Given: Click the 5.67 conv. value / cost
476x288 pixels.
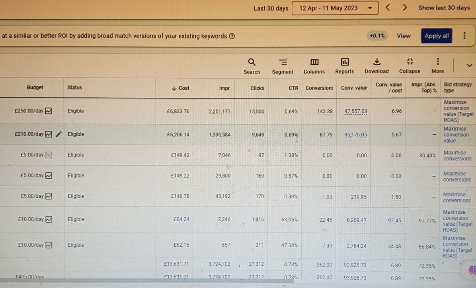Looking at the screenshot, I should pyautogui.click(x=396, y=134).
